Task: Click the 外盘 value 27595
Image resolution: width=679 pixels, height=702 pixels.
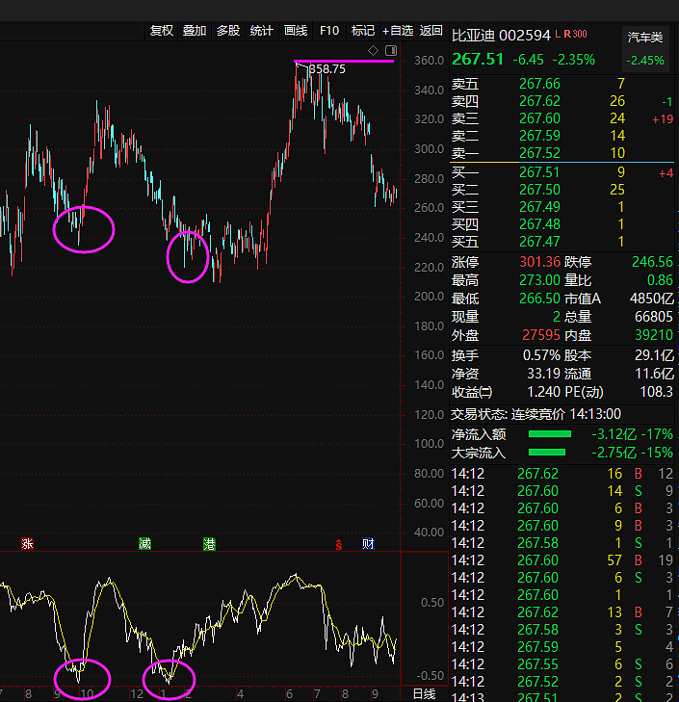Action: point(541,335)
